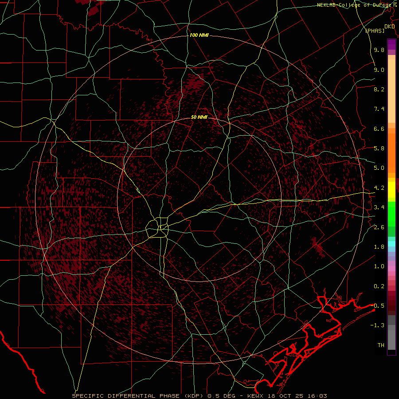The height and width of the screenshot is (399, 399).
Task: Click the pink segment of color bar
Action: (x=391, y=269)
